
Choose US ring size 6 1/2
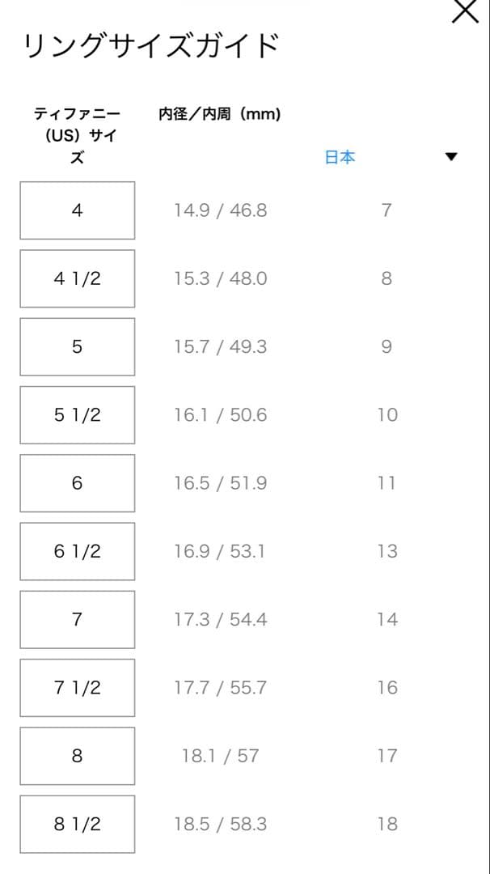coord(78,551)
